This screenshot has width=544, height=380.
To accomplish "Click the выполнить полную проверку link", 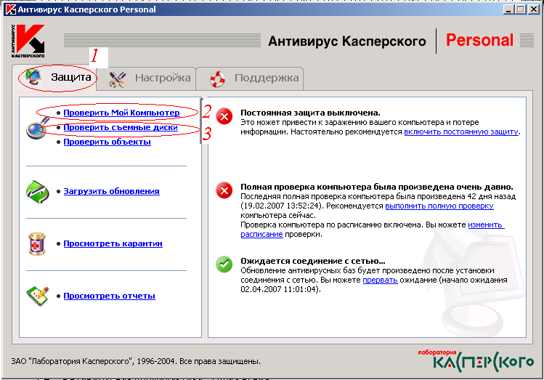I will [x=439, y=206].
